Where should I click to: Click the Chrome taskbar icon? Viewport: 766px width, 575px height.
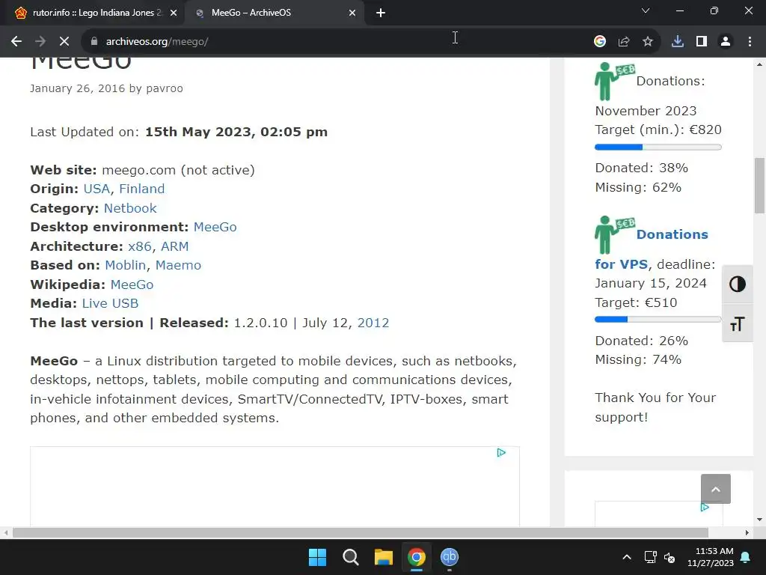point(416,557)
